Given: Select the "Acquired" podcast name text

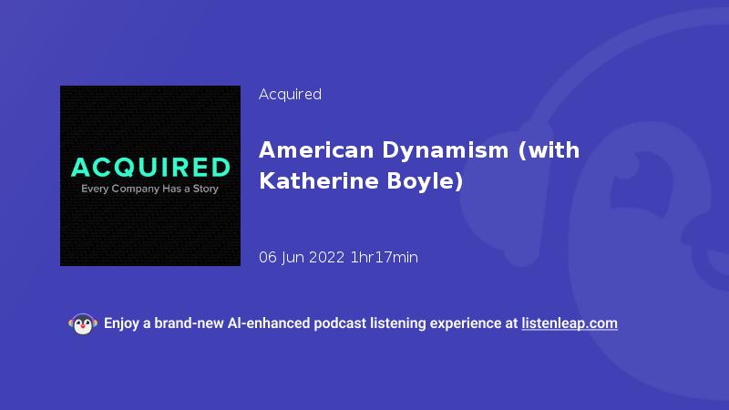Looking at the screenshot, I should pyautogui.click(x=290, y=95).
